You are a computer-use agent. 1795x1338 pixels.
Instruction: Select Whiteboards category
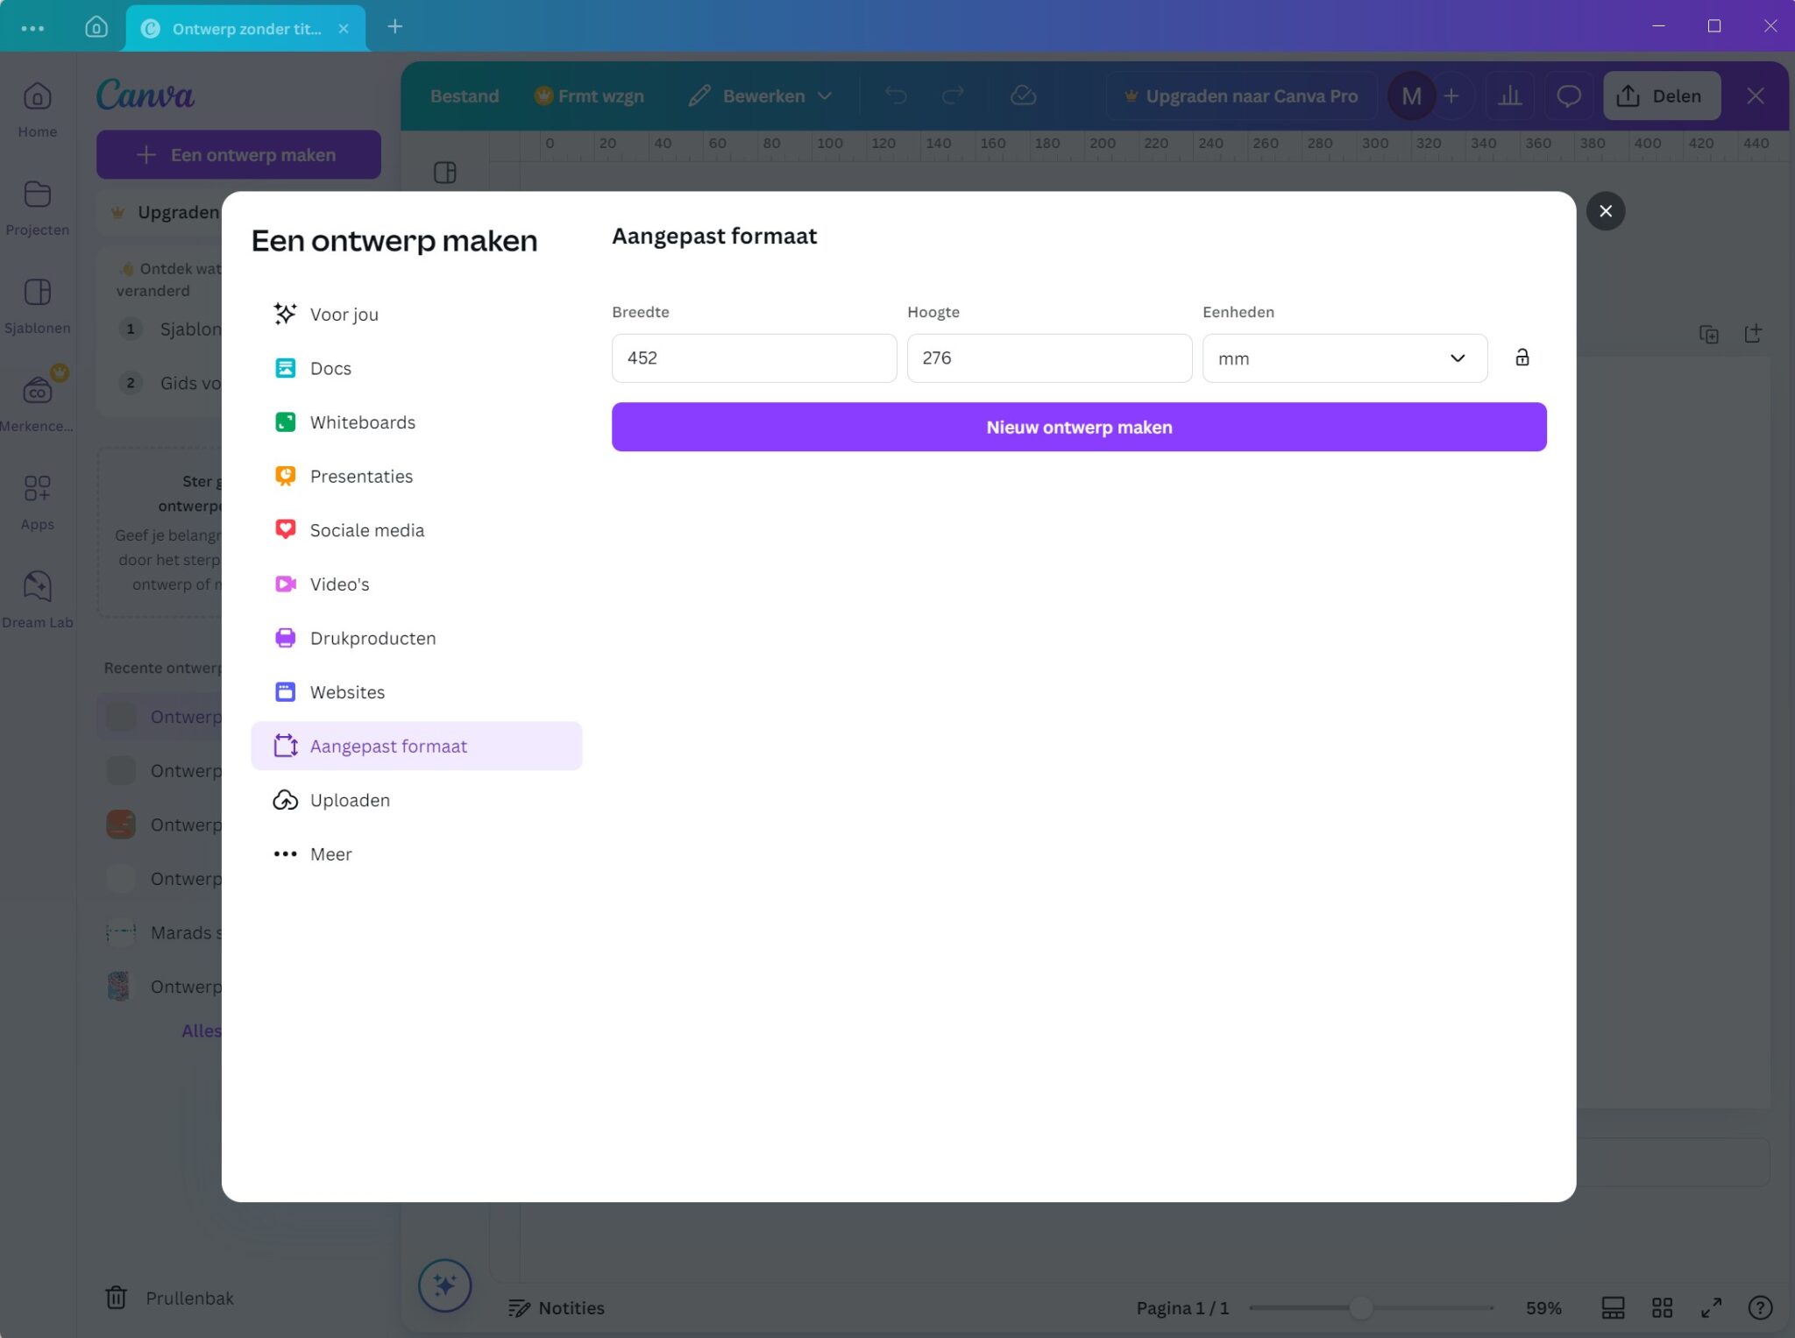pos(362,422)
